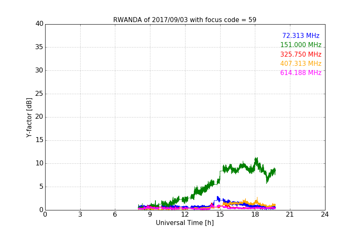Click the y-axis tick label 40
The image size is (361, 240).
coord(39,24)
